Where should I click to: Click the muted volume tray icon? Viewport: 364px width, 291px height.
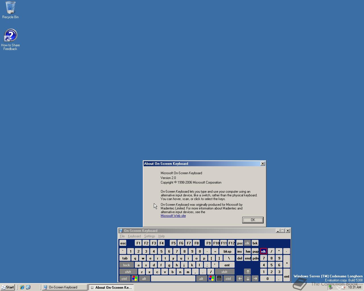coord(344,287)
